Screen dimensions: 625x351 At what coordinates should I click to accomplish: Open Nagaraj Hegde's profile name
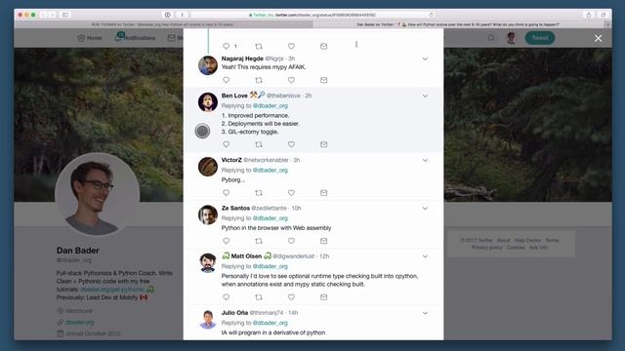[242, 58]
